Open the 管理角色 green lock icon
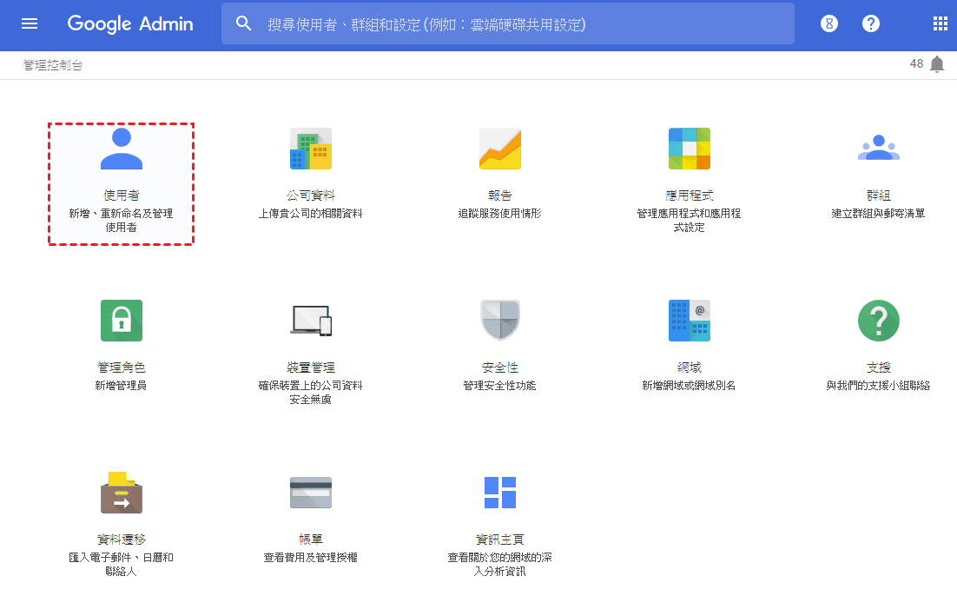Screen dimensions: 957x596 pos(121,321)
